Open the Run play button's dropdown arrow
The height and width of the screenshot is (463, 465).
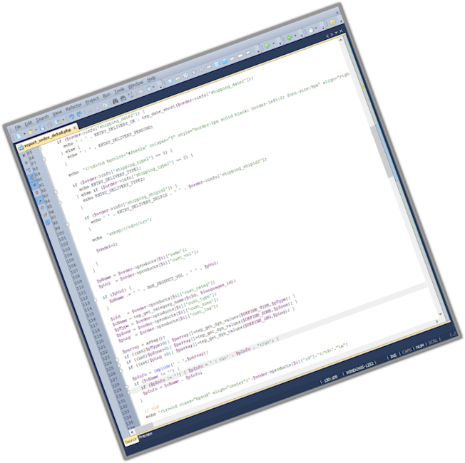tap(273, 43)
